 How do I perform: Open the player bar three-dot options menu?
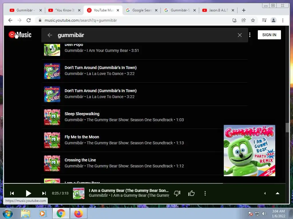(205, 193)
